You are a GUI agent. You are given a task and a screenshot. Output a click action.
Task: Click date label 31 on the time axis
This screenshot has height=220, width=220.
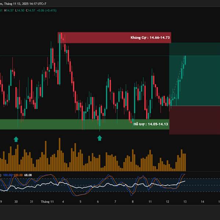point(32,202)
